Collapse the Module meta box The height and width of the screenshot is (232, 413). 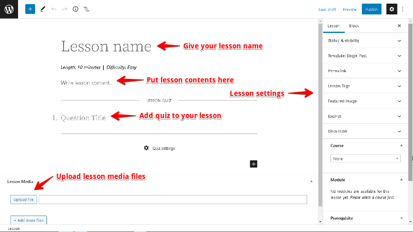coord(402,179)
